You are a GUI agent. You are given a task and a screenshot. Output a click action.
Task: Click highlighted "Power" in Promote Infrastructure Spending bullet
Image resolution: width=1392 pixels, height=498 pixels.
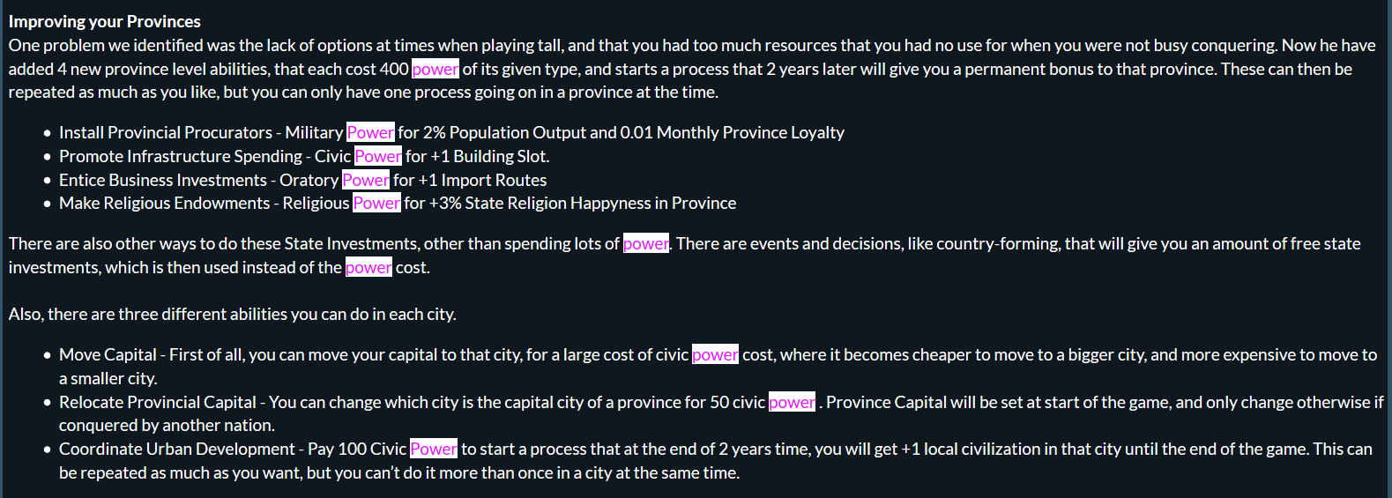(x=378, y=156)
